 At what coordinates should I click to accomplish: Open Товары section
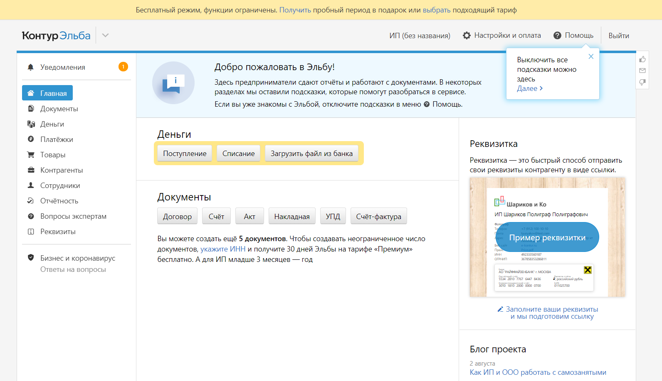pyautogui.click(x=53, y=155)
